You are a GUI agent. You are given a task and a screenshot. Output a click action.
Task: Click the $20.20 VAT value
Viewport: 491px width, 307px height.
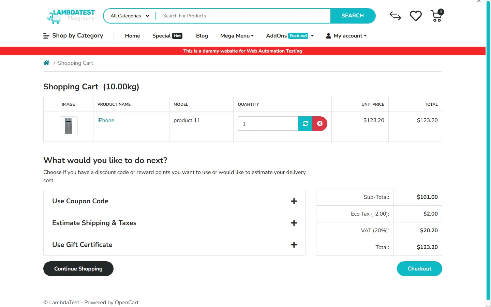429,231
